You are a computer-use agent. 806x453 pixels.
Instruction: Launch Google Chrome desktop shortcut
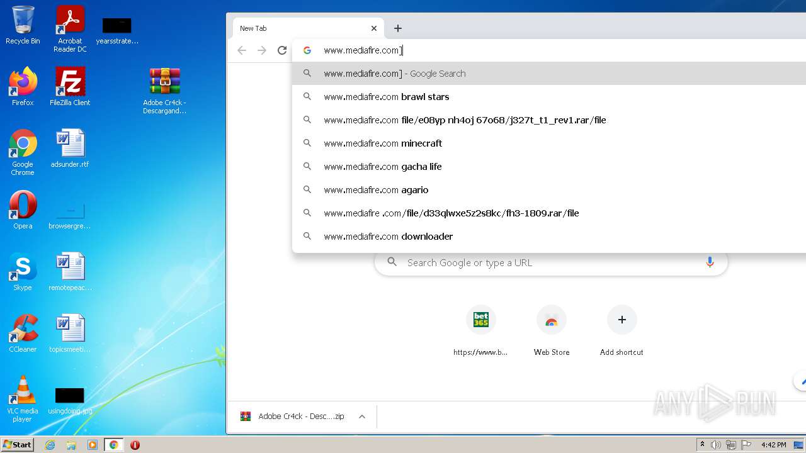[23, 152]
